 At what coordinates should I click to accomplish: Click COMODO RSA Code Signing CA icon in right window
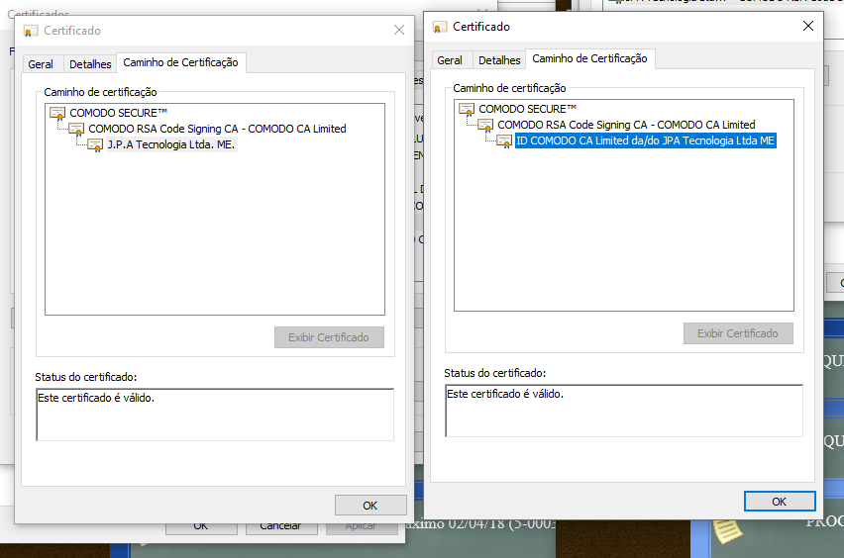coord(485,126)
